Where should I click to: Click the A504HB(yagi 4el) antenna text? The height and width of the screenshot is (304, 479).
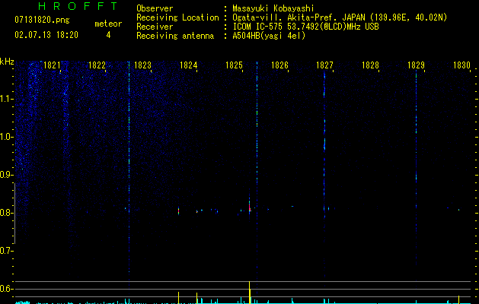click(269, 36)
